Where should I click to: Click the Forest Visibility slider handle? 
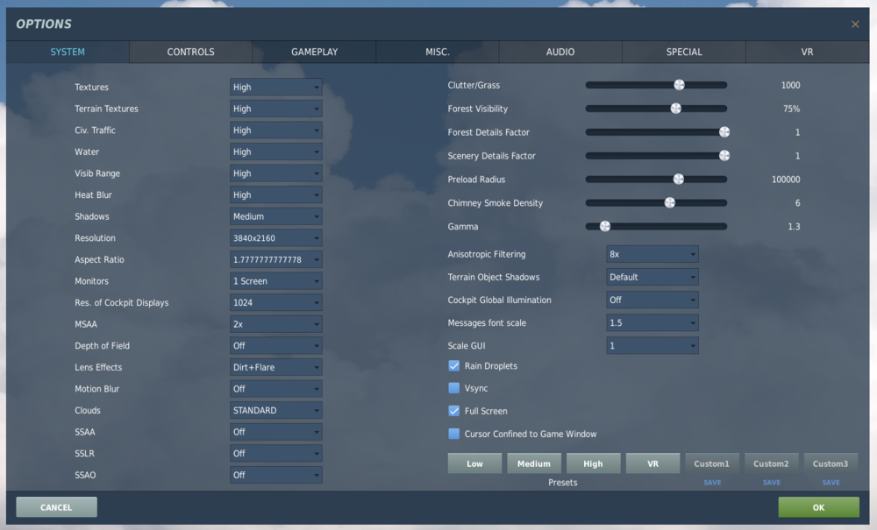click(675, 109)
